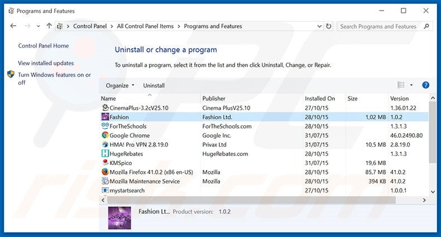
Task: Click the vertical scrollbar thumb in program list
Action: point(433,132)
